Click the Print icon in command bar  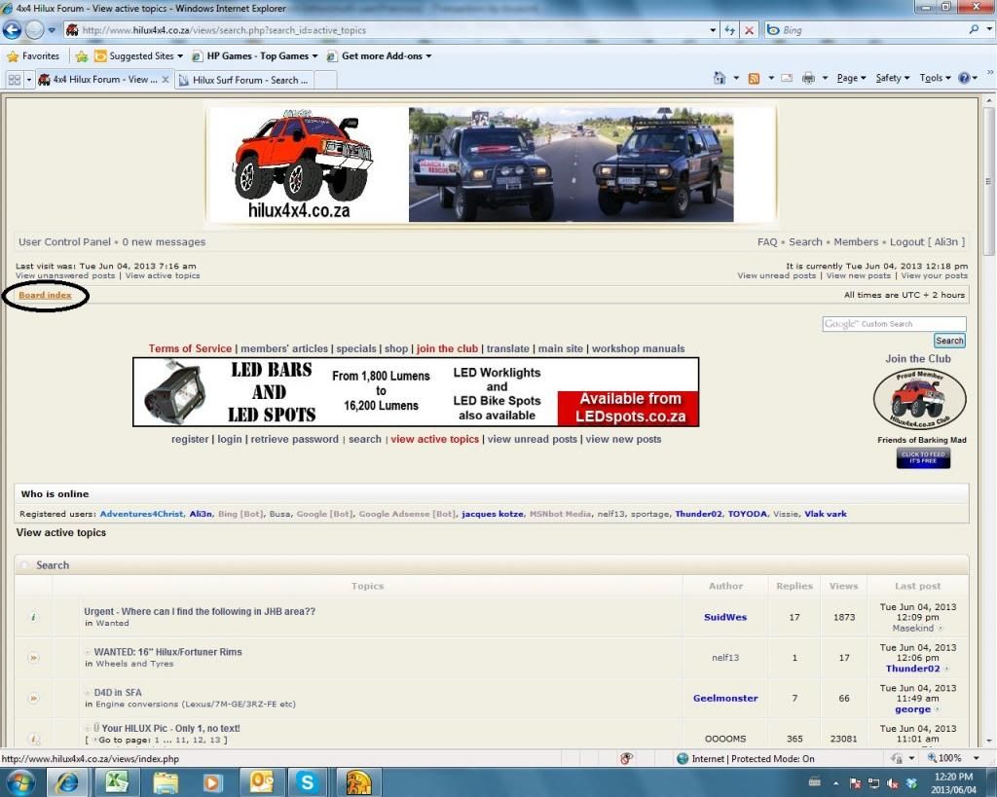808,78
